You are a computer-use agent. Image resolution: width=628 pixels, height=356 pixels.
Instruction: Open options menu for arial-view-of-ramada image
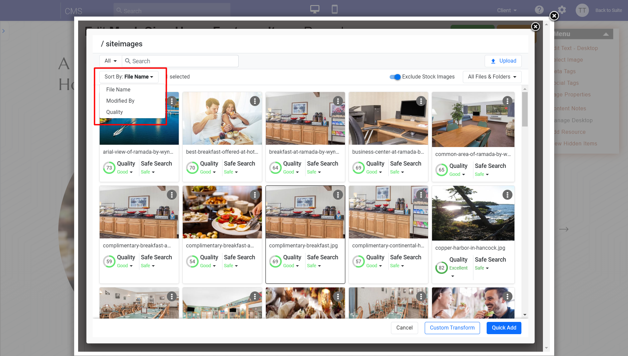click(172, 101)
